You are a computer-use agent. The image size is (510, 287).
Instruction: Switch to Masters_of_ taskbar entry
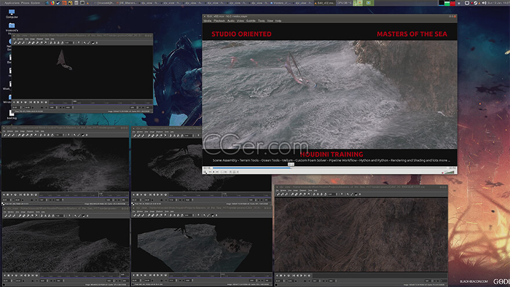(280, 2)
